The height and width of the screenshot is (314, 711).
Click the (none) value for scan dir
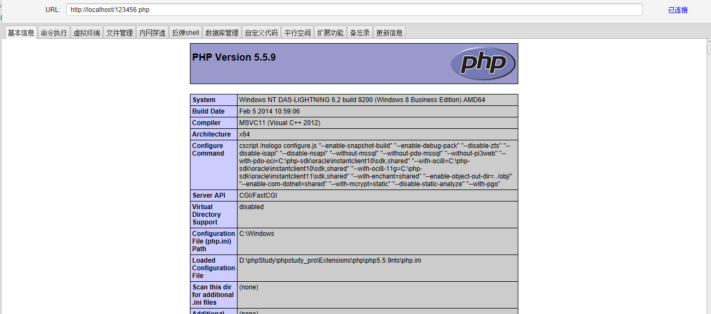(x=248, y=287)
